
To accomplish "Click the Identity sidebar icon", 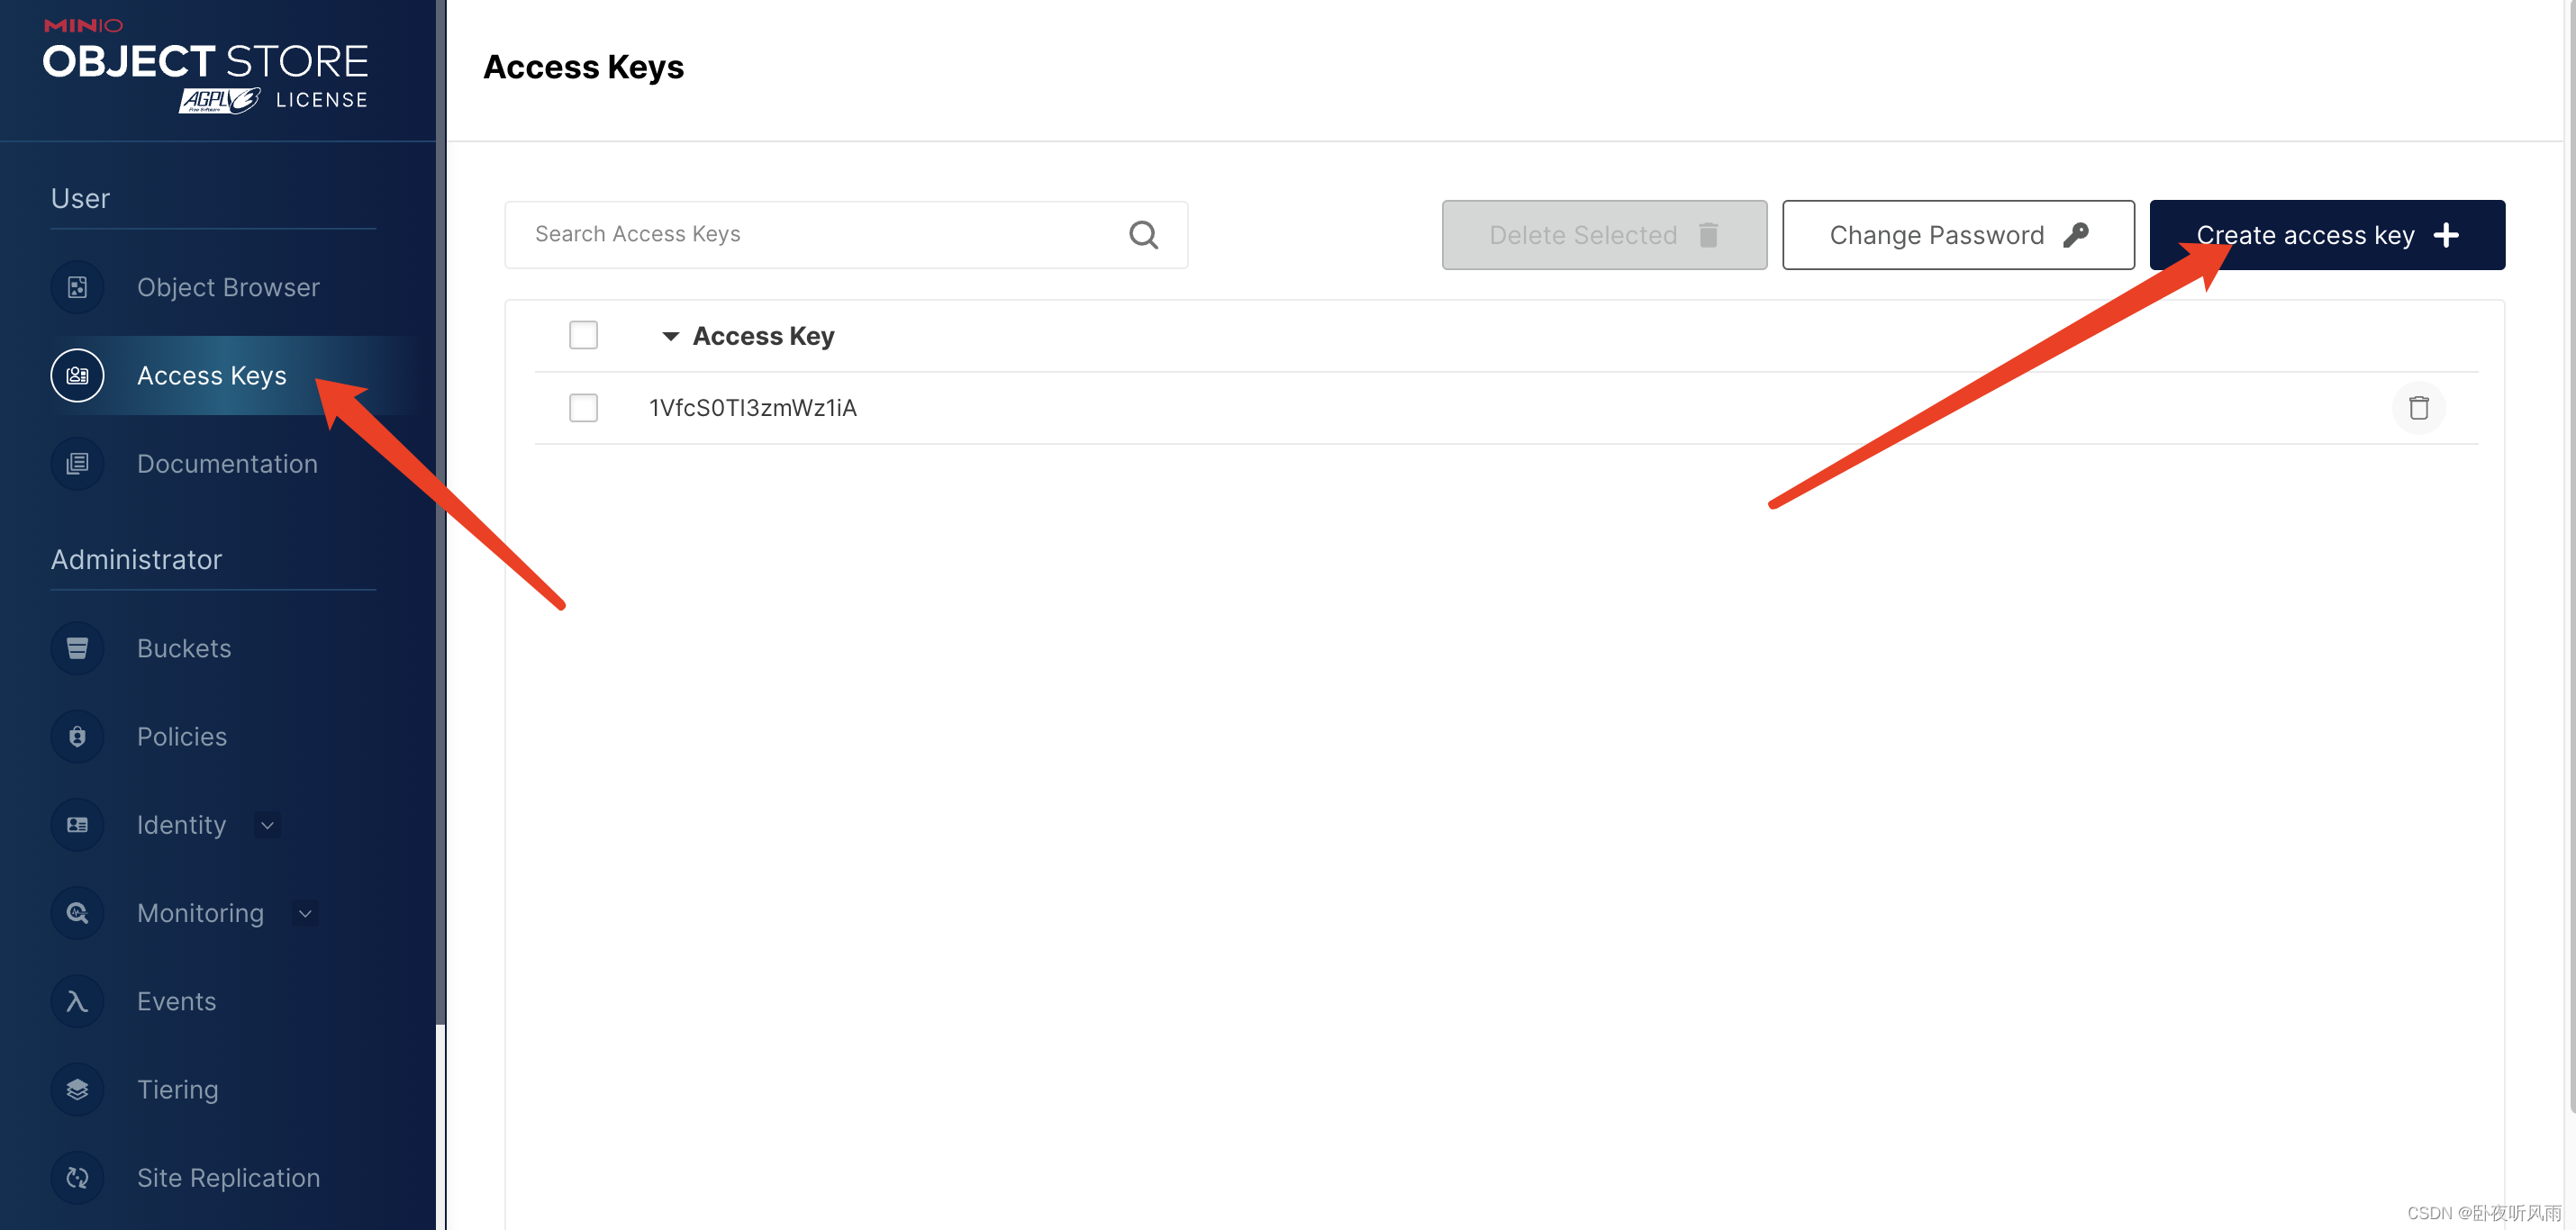I will pos(77,824).
